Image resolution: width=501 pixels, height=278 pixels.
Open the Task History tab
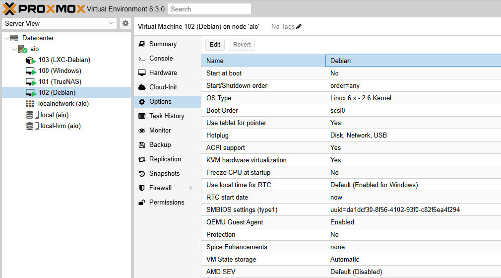click(x=167, y=116)
